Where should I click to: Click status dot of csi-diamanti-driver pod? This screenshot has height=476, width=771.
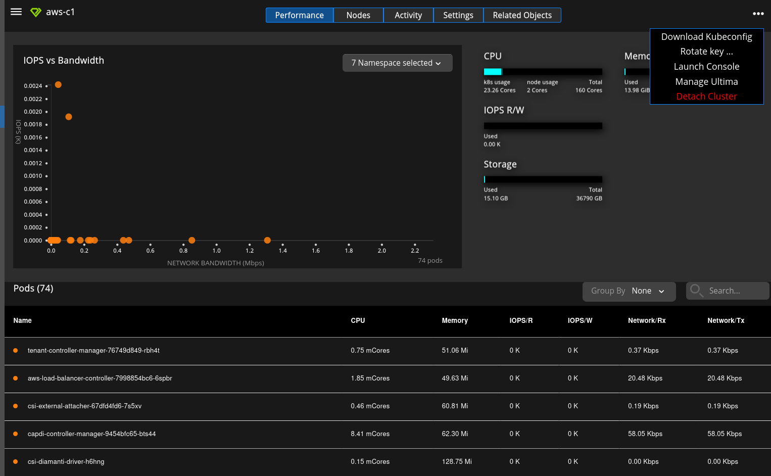16,461
